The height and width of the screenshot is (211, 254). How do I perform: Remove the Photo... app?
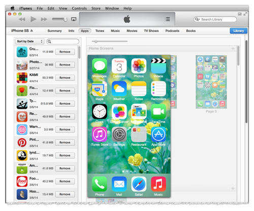point(65,65)
